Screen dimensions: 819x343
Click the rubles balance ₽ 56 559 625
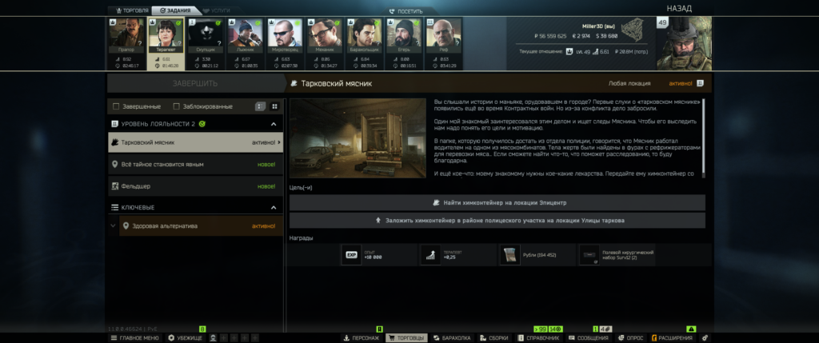point(550,36)
